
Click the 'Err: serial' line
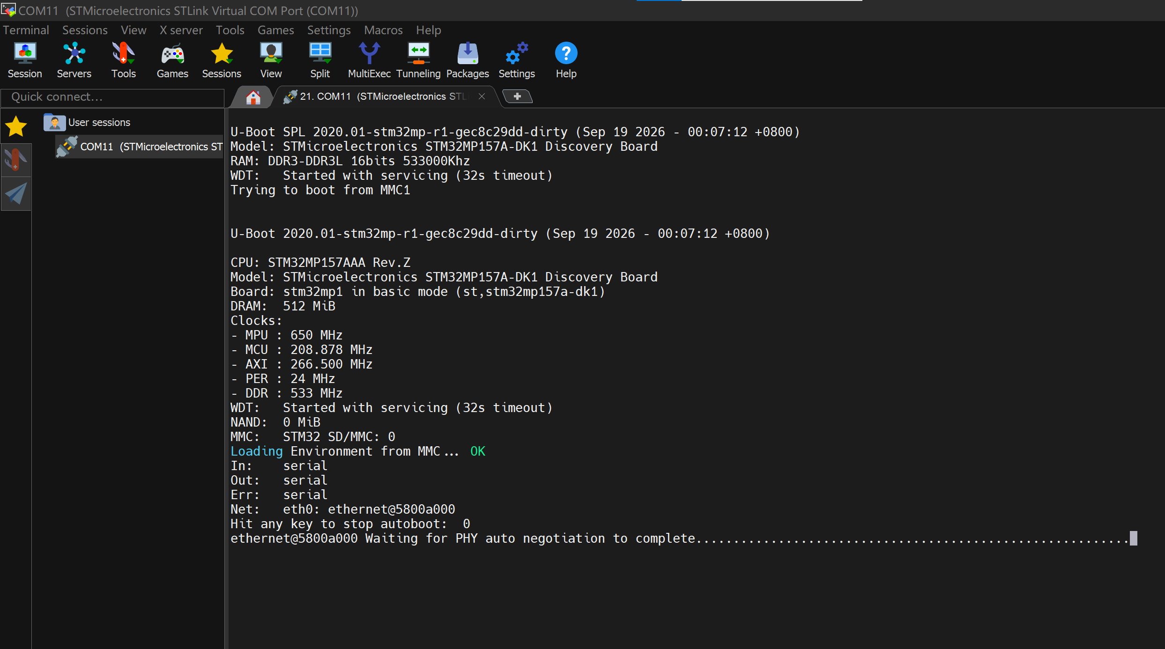279,495
